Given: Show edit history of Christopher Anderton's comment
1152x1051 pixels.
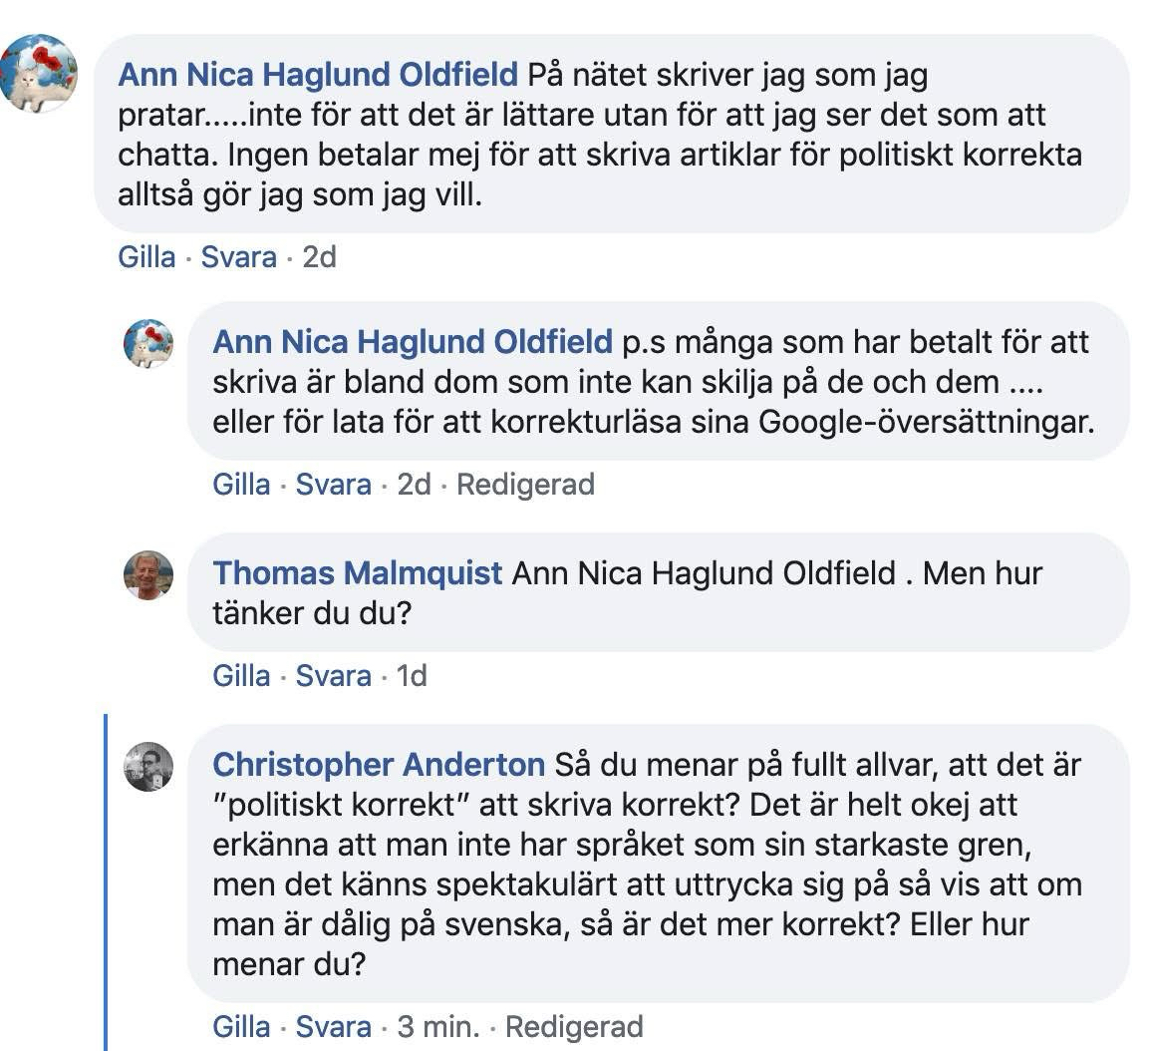Looking at the screenshot, I should [x=574, y=1027].
